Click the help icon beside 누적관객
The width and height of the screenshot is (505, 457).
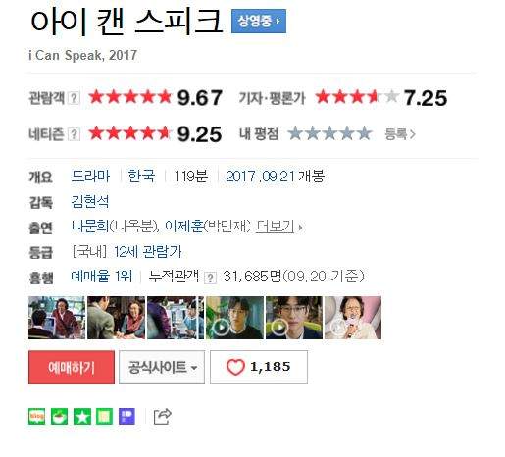click(210, 278)
